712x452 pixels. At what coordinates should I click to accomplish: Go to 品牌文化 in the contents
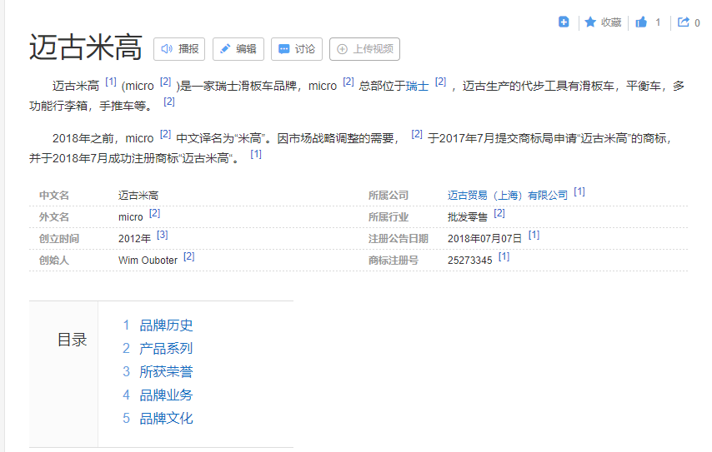[x=166, y=418]
